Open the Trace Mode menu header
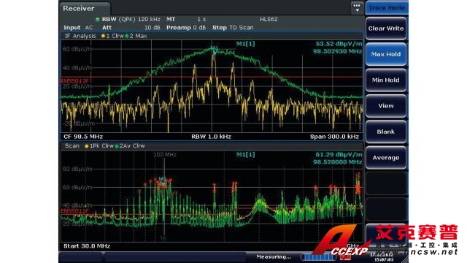Image resolution: width=467 pixels, height=263 pixels. pyautogui.click(x=387, y=8)
